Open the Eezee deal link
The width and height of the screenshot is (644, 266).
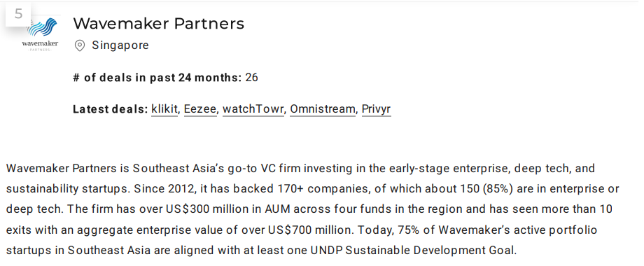point(200,109)
